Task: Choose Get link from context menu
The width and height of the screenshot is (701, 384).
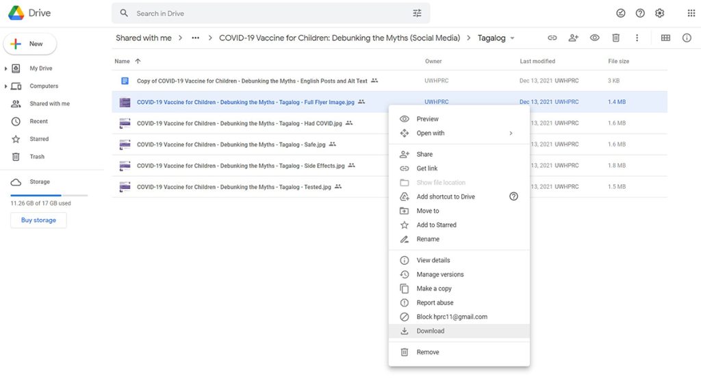Action: click(459, 168)
